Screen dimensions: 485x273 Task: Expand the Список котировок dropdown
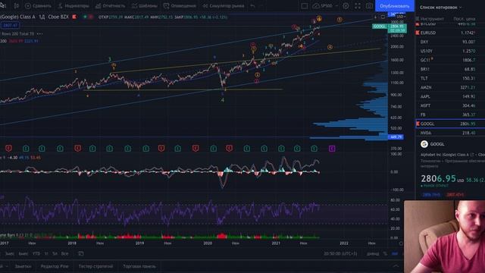tap(440, 7)
